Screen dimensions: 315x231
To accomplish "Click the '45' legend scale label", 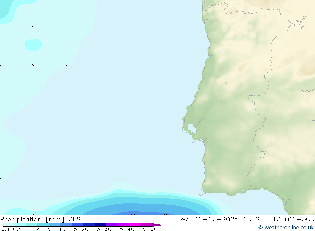I will click(142, 229).
